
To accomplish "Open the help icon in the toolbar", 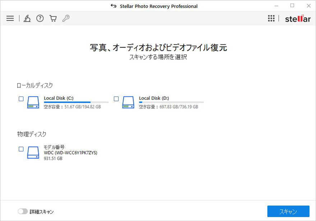I will (x=40, y=18).
